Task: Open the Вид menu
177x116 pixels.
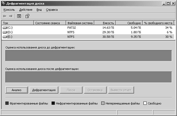Action: click(x=39, y=10)
